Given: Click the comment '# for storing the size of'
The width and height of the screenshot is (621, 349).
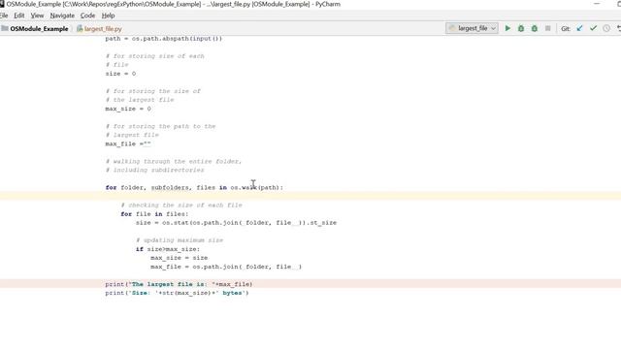Looking at the screenshot, I should point(153,91).
